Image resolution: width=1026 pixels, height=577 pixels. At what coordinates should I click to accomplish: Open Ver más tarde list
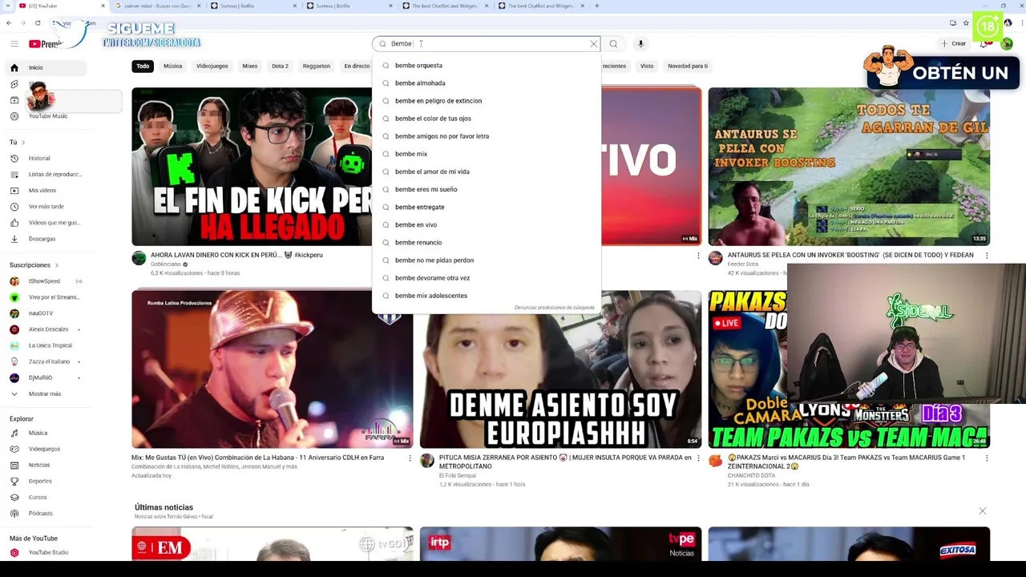tap(46, 206)
